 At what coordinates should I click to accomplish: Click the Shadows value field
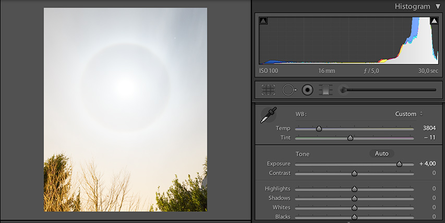click(434, 198)
